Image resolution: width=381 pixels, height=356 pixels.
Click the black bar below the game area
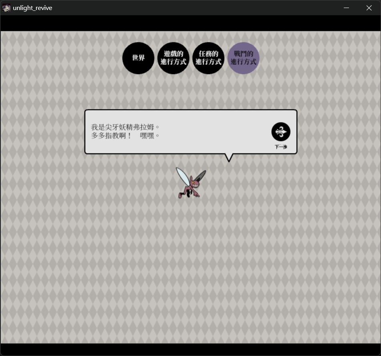[x=190, y=349]
